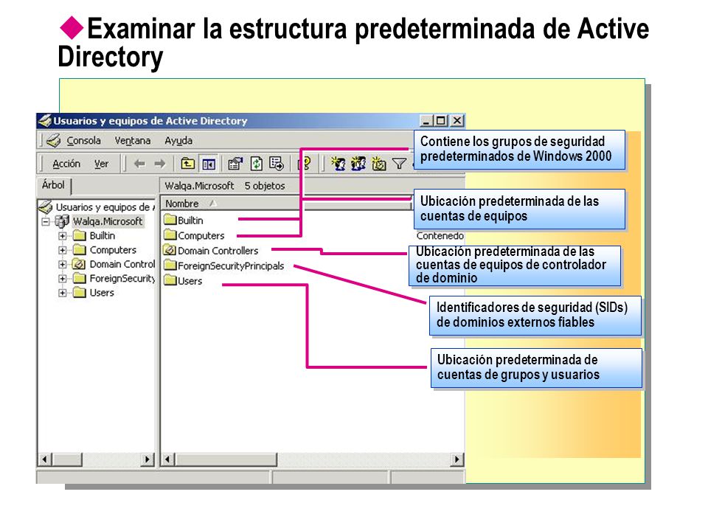Open the Ayuda menu
Viewport: 708px width, 531px height.
point(178,140)
